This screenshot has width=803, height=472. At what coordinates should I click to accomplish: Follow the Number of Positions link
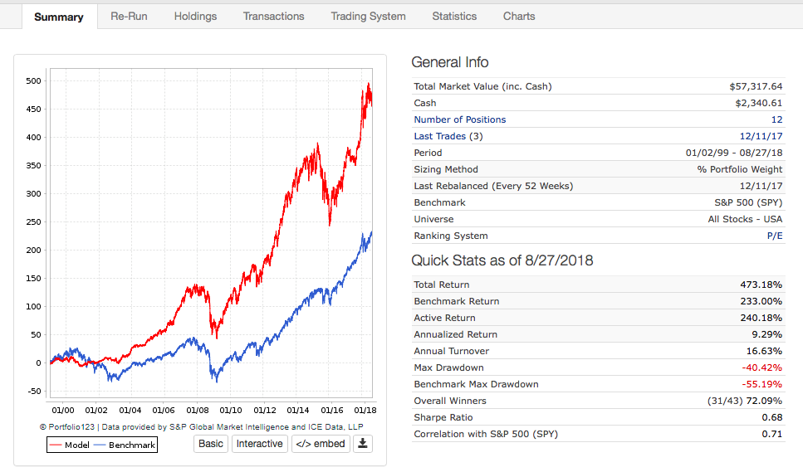(x=459, y=119)
